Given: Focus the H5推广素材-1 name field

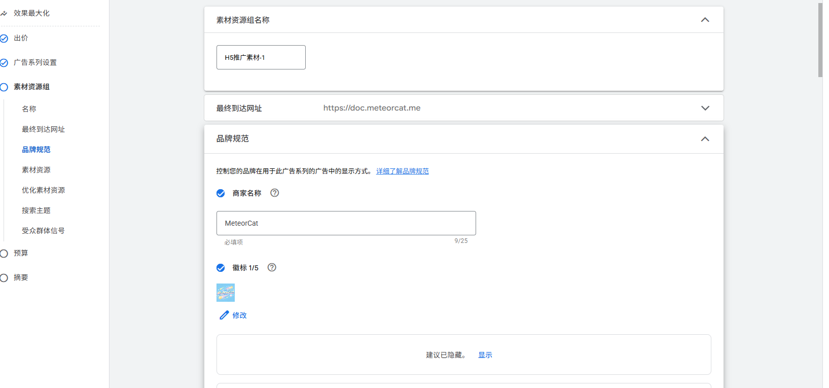Looking at the screenshot, I should pyautogui.click(x=261, y=57).
